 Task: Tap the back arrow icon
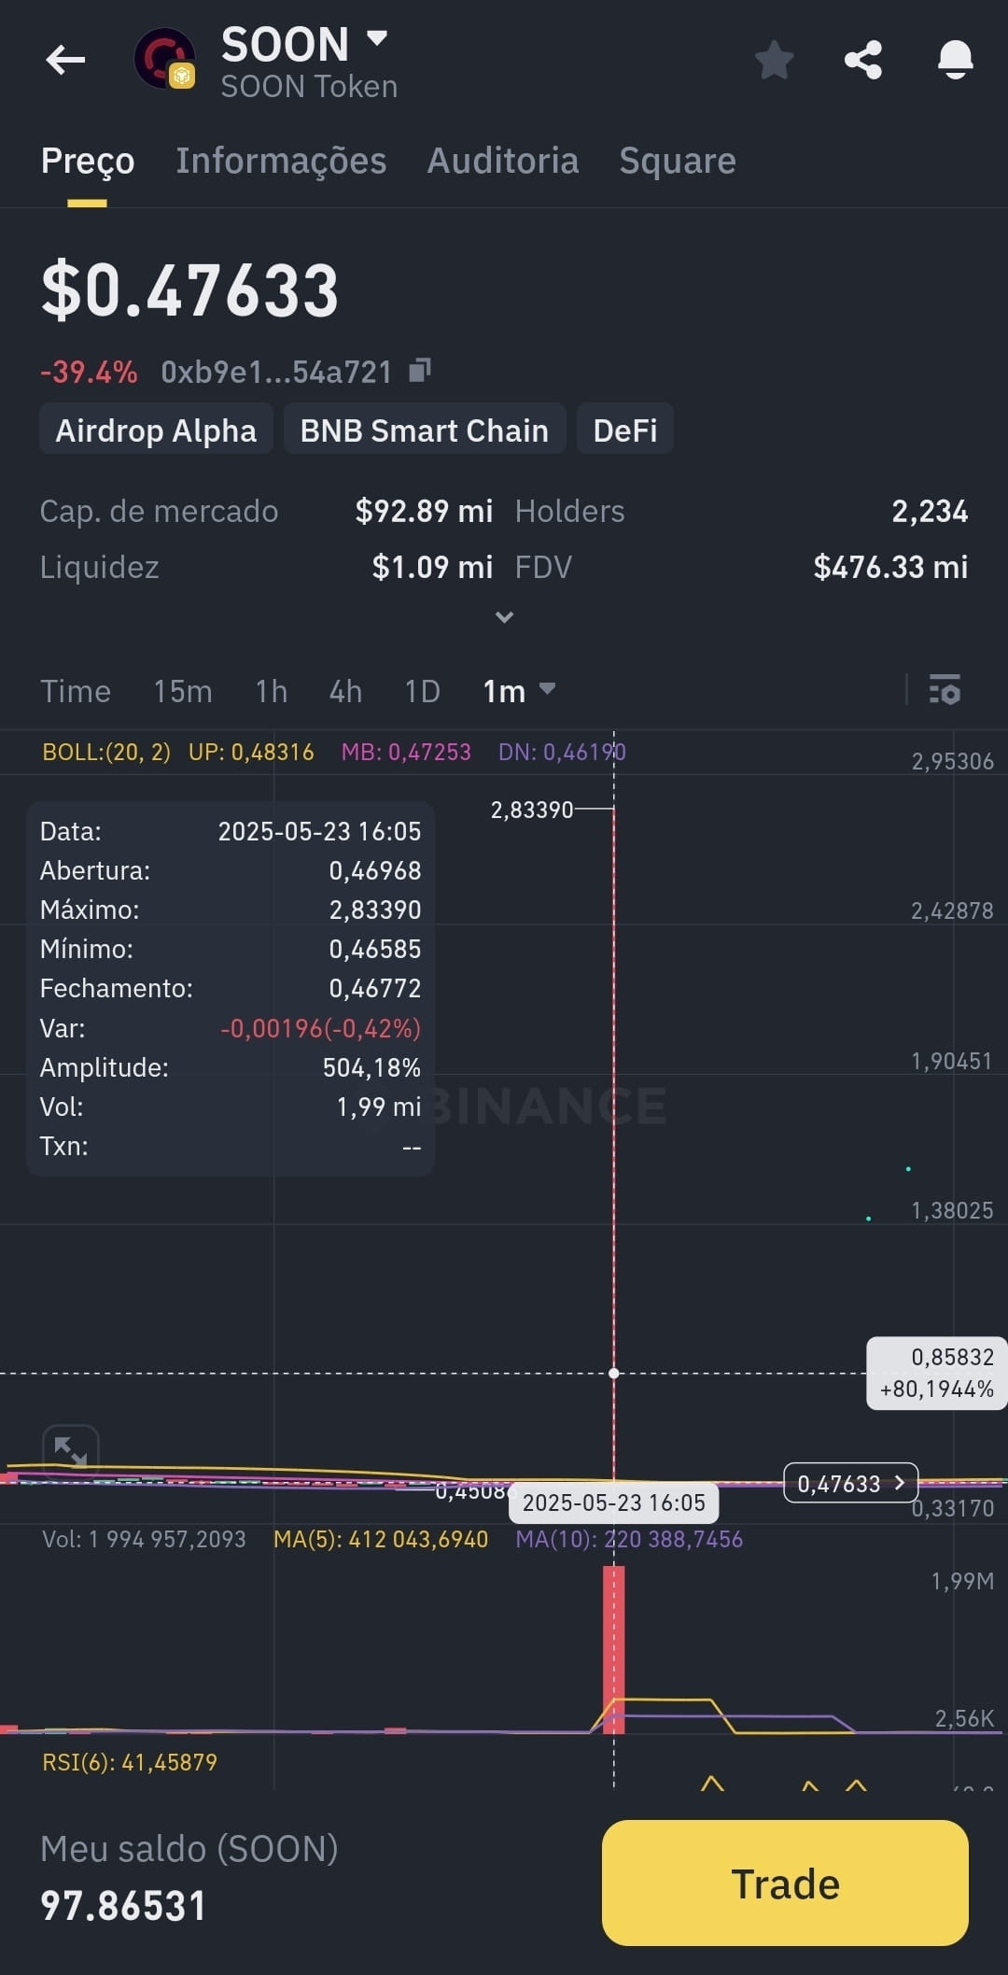click(65, 60)
